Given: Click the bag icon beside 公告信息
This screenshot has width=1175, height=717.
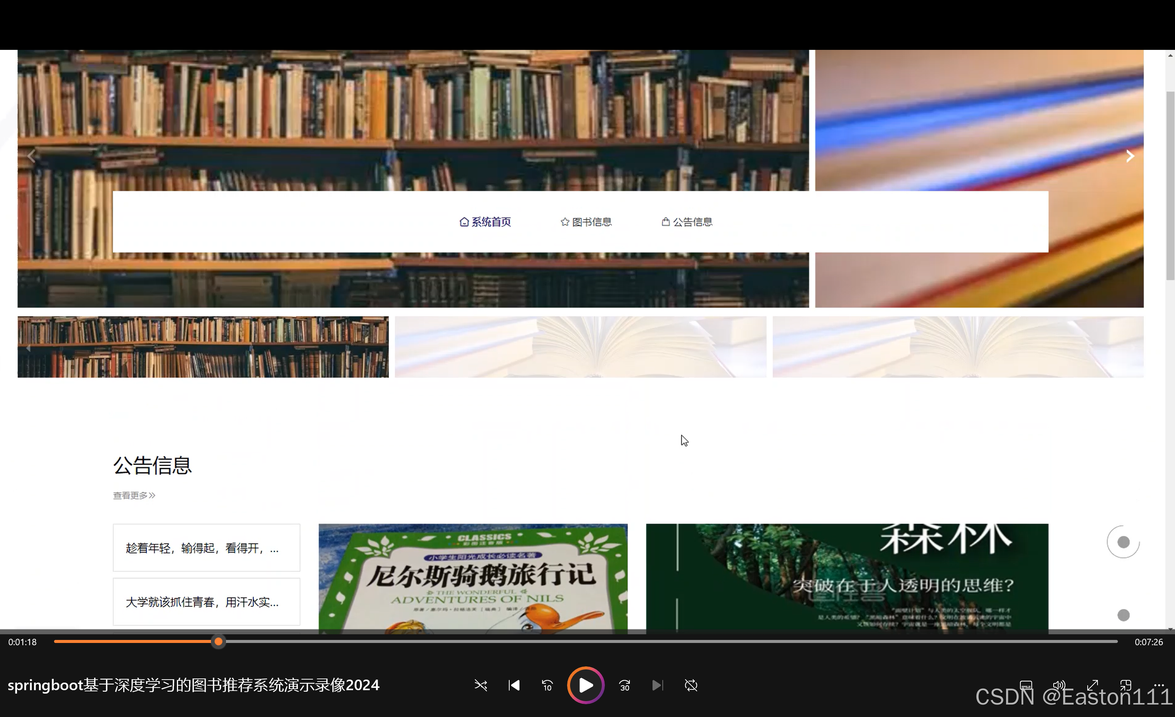Looking at the screenshot, I should pyautogui.click(x=666, y=222).
